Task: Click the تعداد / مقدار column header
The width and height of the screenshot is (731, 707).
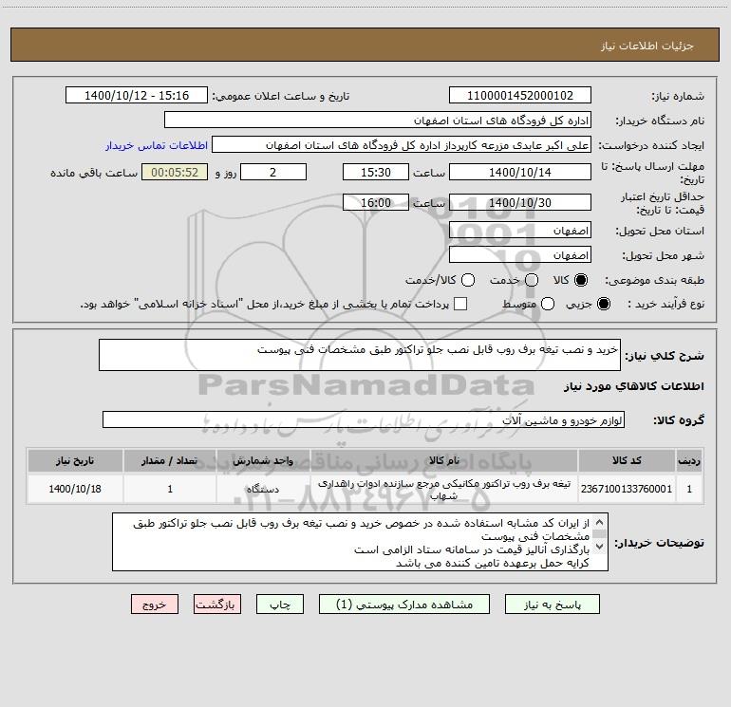Action: point(170,460)
